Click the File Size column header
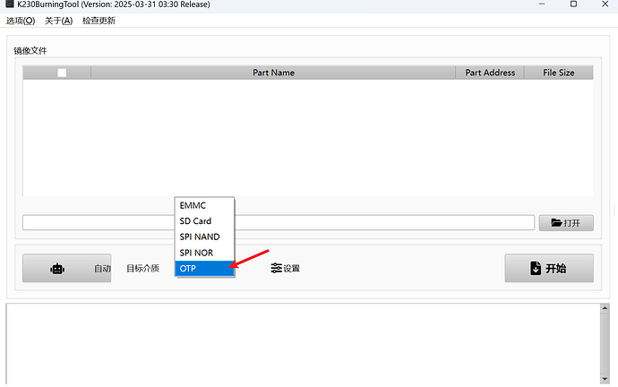This screenshot has width=618, height=387. [558, 73]
